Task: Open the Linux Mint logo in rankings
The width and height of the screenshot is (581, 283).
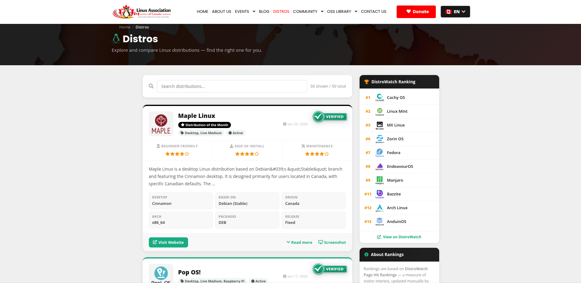Action: coord(380,111)
